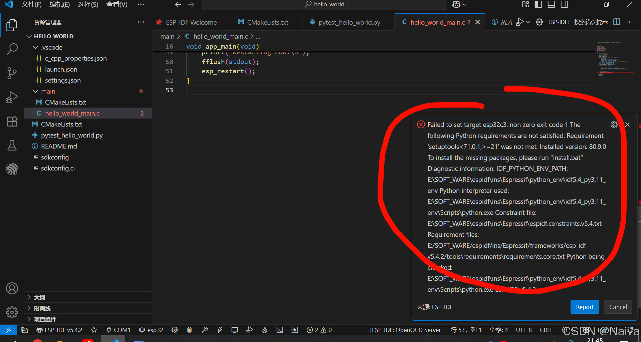Click the Report button in error notification
This screenshot has height=342, width=641.
pyautogui.click(x=584, y=307)
